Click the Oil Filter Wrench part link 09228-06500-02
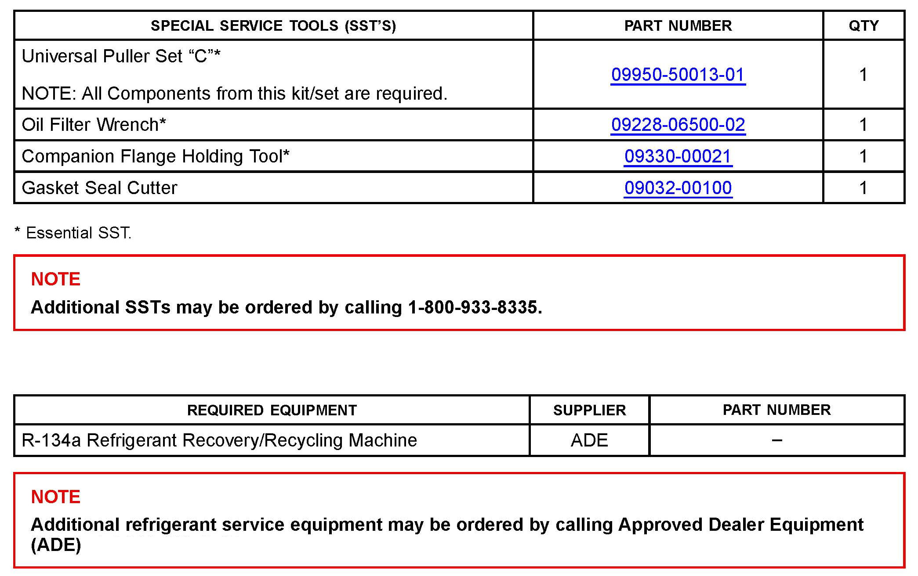 678,125
